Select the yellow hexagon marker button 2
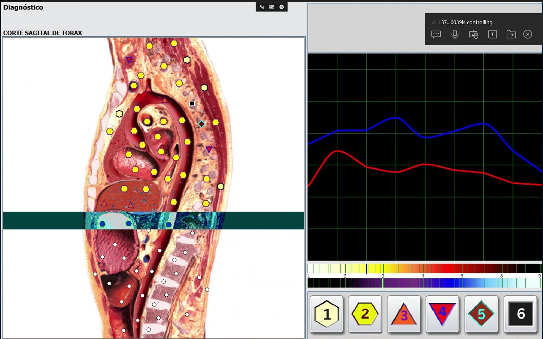Screen dimensions: 543x339 tap(365, 314)
